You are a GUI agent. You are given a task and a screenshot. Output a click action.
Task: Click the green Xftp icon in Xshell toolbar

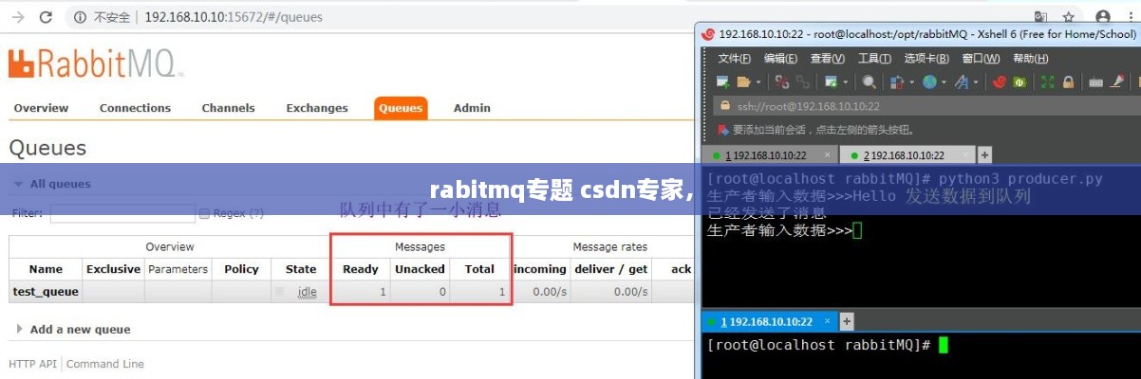(x=1019, y=82)
